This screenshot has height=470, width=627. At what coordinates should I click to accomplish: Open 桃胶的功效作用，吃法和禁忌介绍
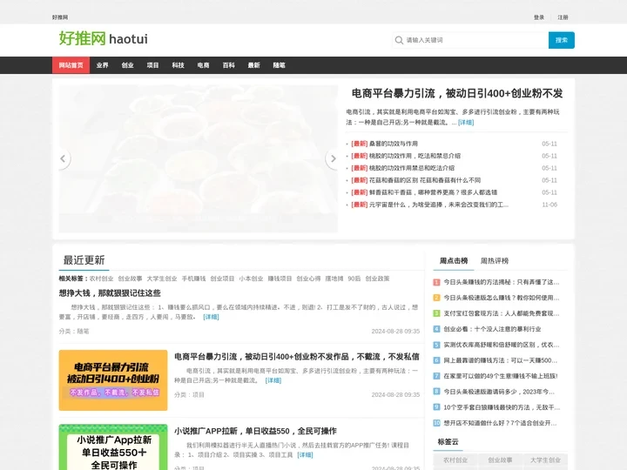point(415,156)
